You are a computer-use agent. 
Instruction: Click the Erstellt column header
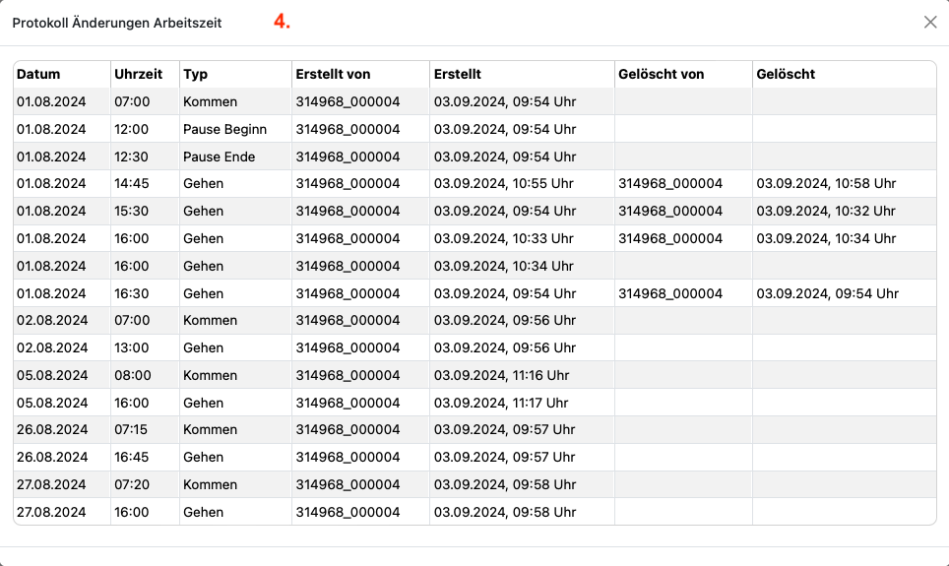pos(458,74)
